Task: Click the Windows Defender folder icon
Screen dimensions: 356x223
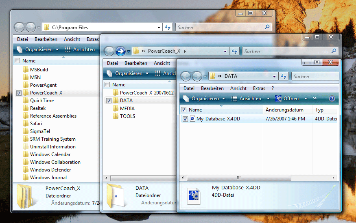Action: (26, 169)
